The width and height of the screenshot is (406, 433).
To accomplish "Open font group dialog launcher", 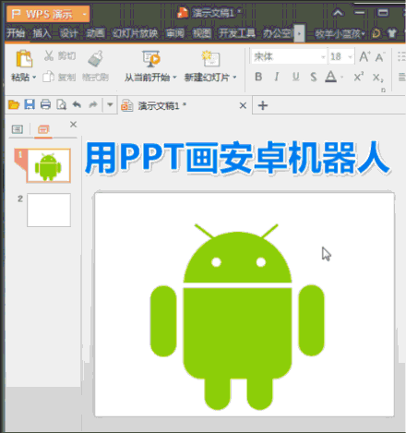I will pos(383,90).
